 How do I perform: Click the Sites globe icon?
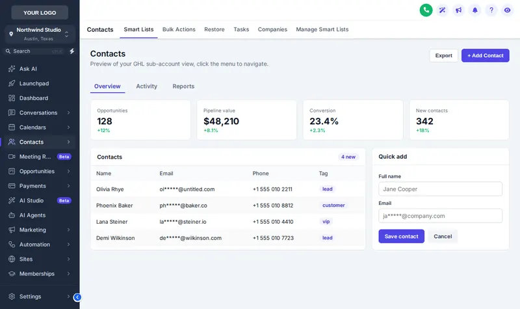(x=12, y=259)
